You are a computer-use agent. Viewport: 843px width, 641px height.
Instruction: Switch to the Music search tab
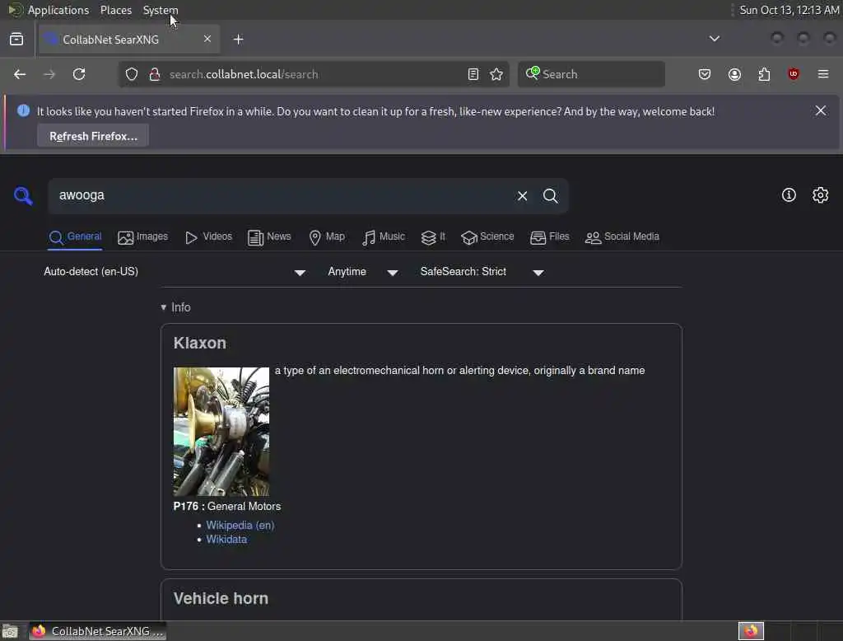pyautogui.click(x=384, y=236)
